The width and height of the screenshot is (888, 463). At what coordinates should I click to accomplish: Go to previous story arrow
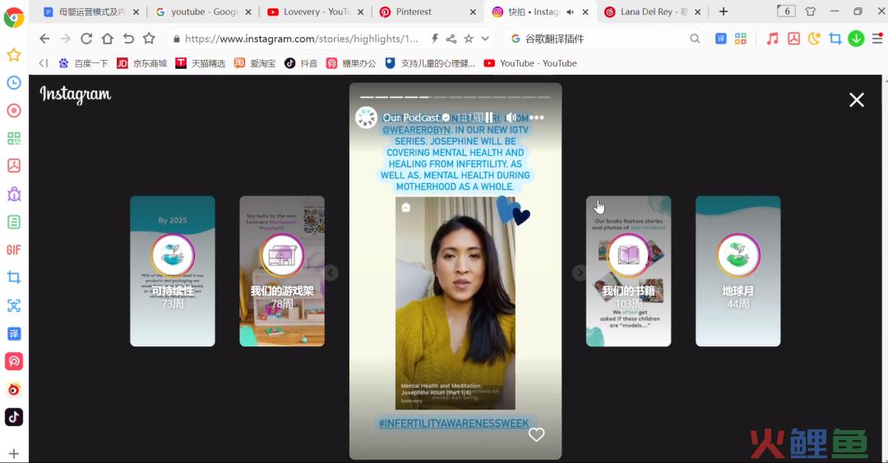click(331, 273)
